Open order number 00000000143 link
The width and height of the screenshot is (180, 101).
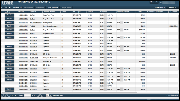pyautogui.click(x=23, y=15)
